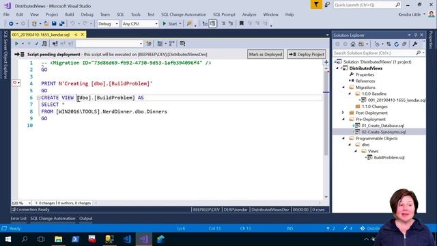
Task: Execute the query with the green play icon
Action: [16, 44]
